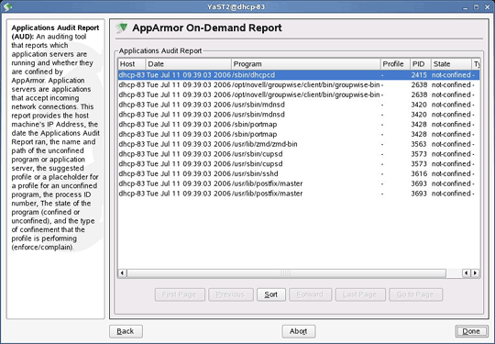Click the scroll-right arrow of the report table
The image size is (495, 344).
coord(475,273)
